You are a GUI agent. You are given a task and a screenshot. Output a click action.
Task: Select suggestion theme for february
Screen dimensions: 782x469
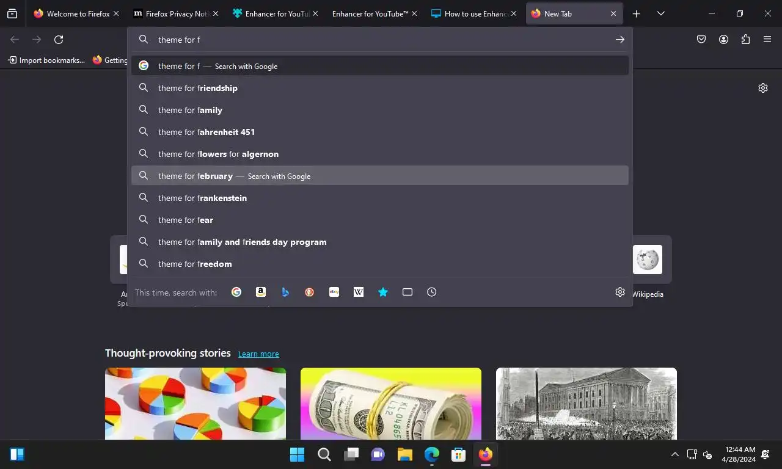[x=380, y=176]
